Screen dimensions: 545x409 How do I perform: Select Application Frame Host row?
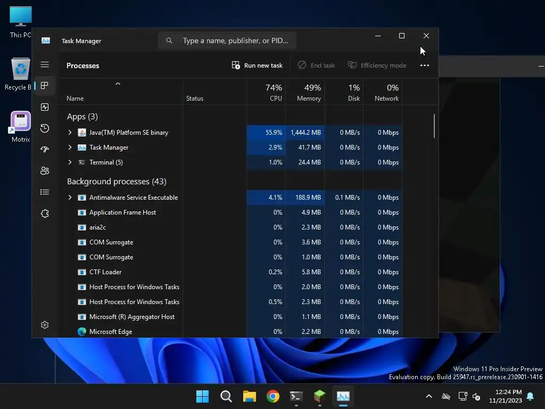[x=230, y=212]
